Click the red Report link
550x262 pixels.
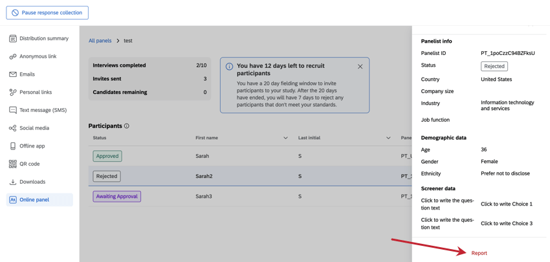tap(479, 253)
